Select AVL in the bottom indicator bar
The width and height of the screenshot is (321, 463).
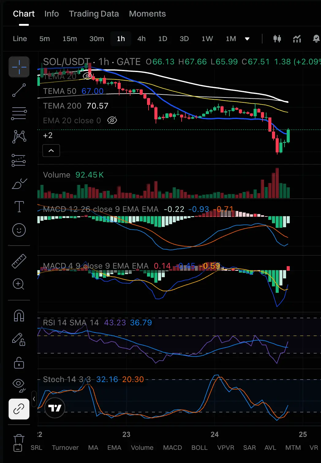(270, 448)
